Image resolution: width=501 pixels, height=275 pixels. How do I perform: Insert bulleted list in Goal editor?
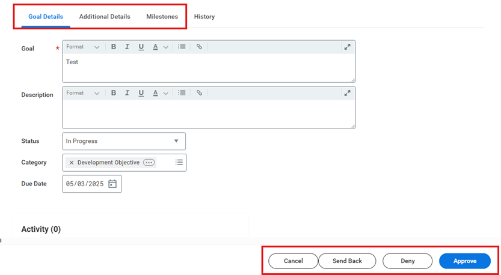coord(182,47)
